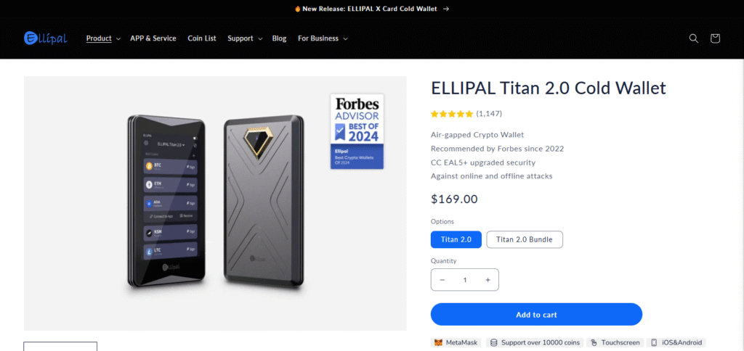
Task: Open the ELLIPAL X Card announcement link
Action: click(371, 9)
